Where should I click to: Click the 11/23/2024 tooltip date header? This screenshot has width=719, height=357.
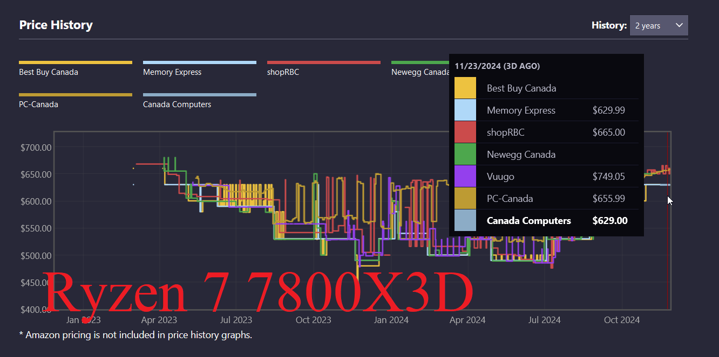[x=497, y=66]
